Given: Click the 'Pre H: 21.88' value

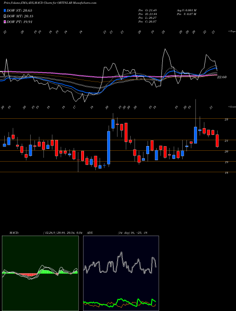Looking at the screenshot, I should click(x=148, y=14).
